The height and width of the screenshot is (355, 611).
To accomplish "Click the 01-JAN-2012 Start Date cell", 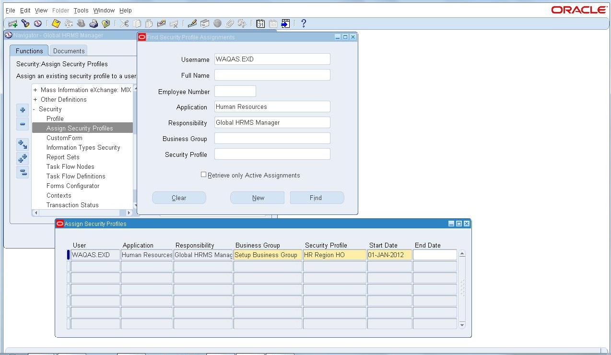I will (x=389, y=255).
